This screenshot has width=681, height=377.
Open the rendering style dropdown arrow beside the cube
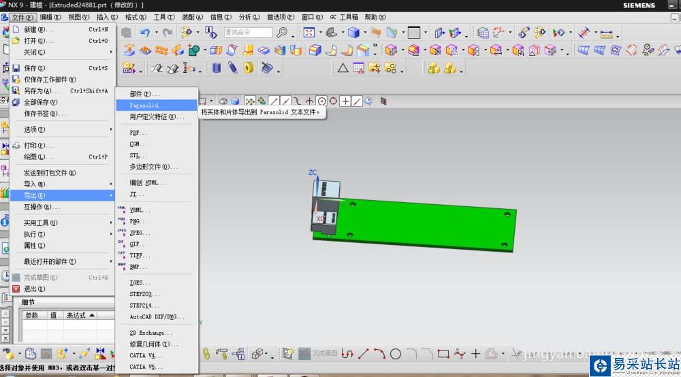coord(365,33)
